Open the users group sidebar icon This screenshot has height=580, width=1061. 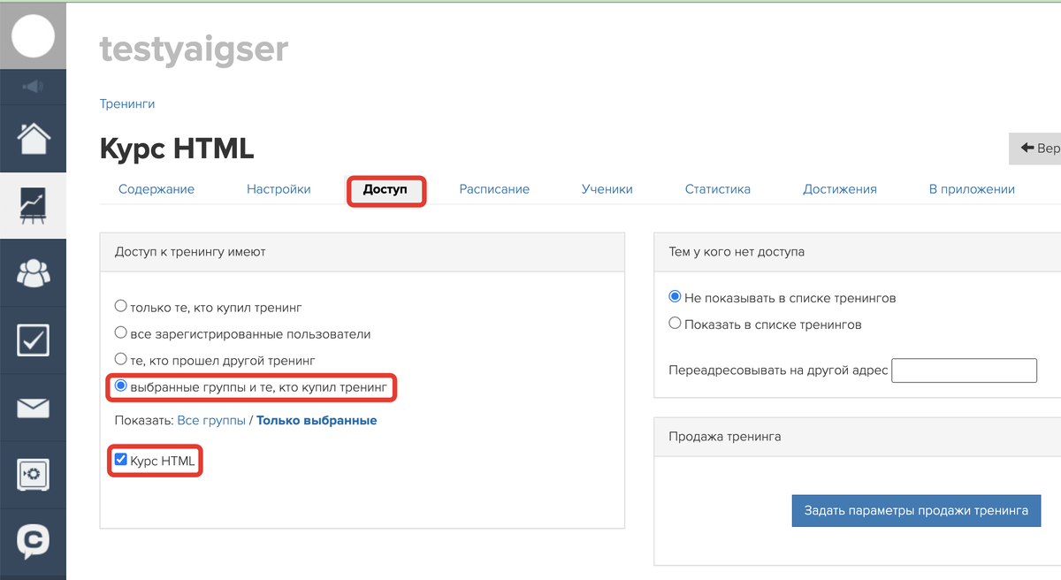coord(33,272)
